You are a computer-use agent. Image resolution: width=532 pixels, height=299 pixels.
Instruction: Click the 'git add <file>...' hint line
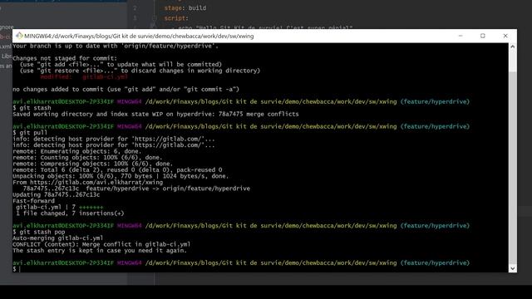click(x=121, y=65)
